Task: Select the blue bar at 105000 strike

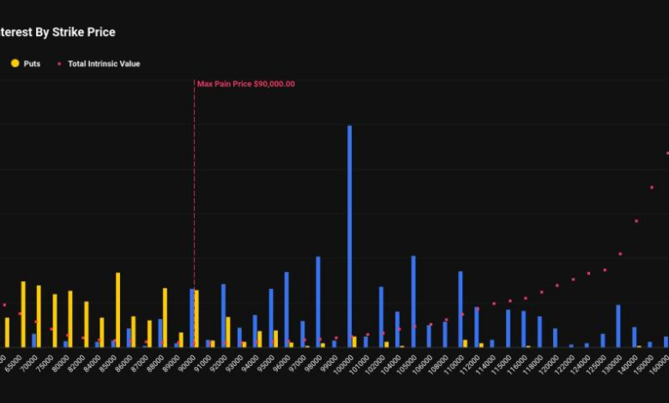Action: coord(413,301)
